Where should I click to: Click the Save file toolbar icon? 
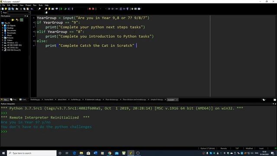pos(10,9)
